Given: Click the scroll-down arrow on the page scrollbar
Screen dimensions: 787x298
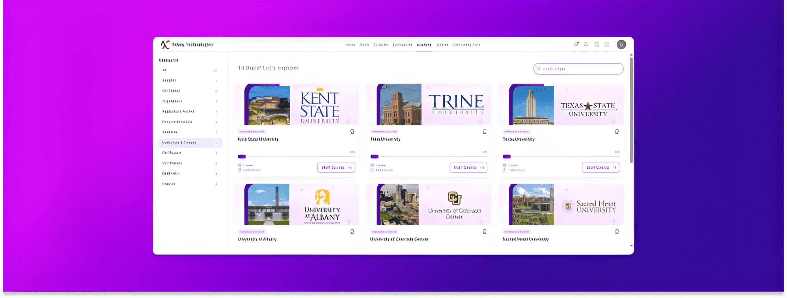Looking at the screenshot, I should [631, 246].
